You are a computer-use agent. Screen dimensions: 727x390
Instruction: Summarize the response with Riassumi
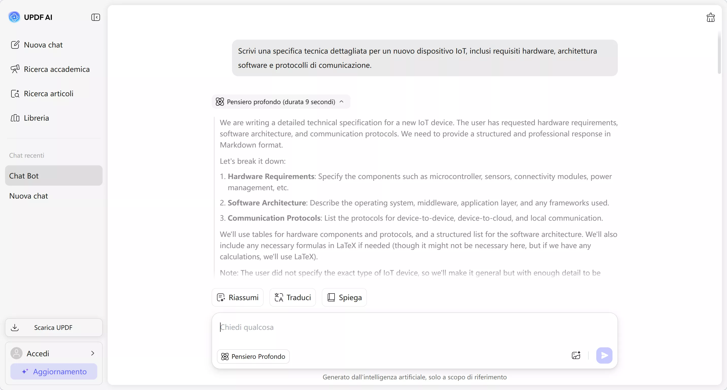click(x=237, y=297)
